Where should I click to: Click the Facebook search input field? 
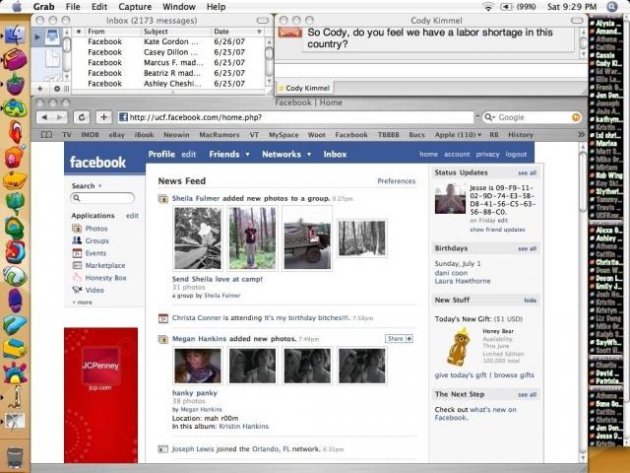click(x=102, y=198)
